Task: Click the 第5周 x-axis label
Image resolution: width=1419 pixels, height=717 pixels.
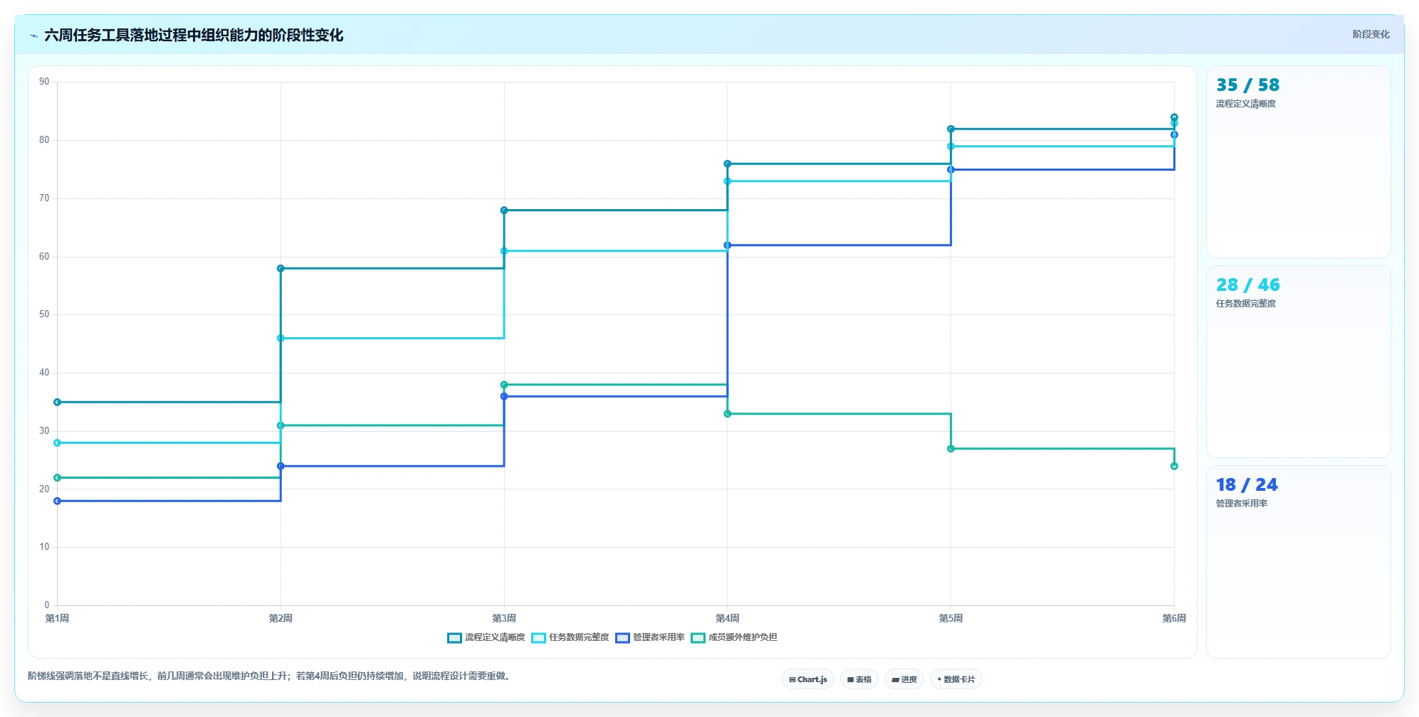Action: click(x=951, y=618)
